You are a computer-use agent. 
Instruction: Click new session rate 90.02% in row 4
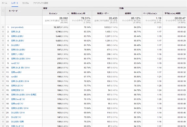pyautogui.click(x=87, y=41)
